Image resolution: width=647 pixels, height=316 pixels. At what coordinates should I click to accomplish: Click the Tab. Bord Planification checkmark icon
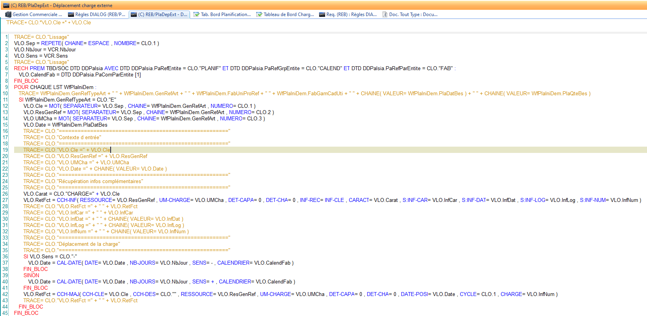pyautogui.click(x=196, y=15)
